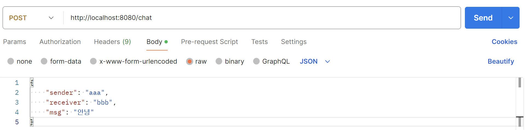Screen dimensions: 527x130
Task: Choose the form-data radio option
Action: 44,61
